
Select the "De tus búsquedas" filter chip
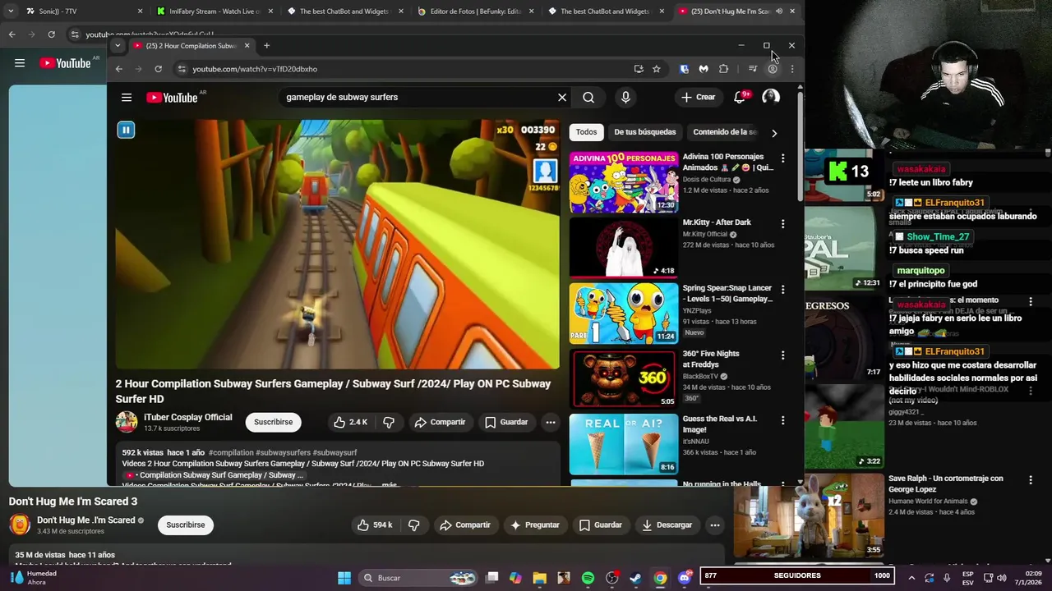[x=645, y=132]
